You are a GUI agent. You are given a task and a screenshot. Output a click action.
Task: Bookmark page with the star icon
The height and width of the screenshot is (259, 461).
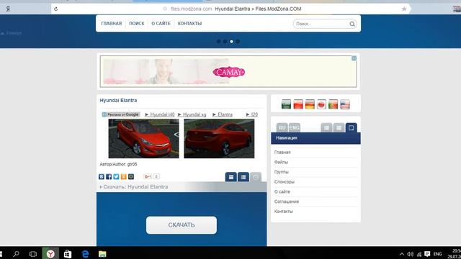tap(404, 9)
